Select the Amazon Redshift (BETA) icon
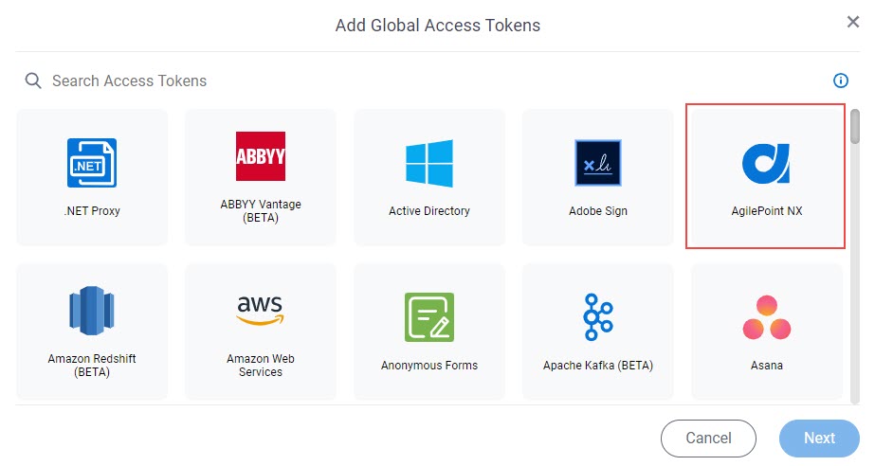The height and width of the screenshot is (466, 875). coord(92,311)
